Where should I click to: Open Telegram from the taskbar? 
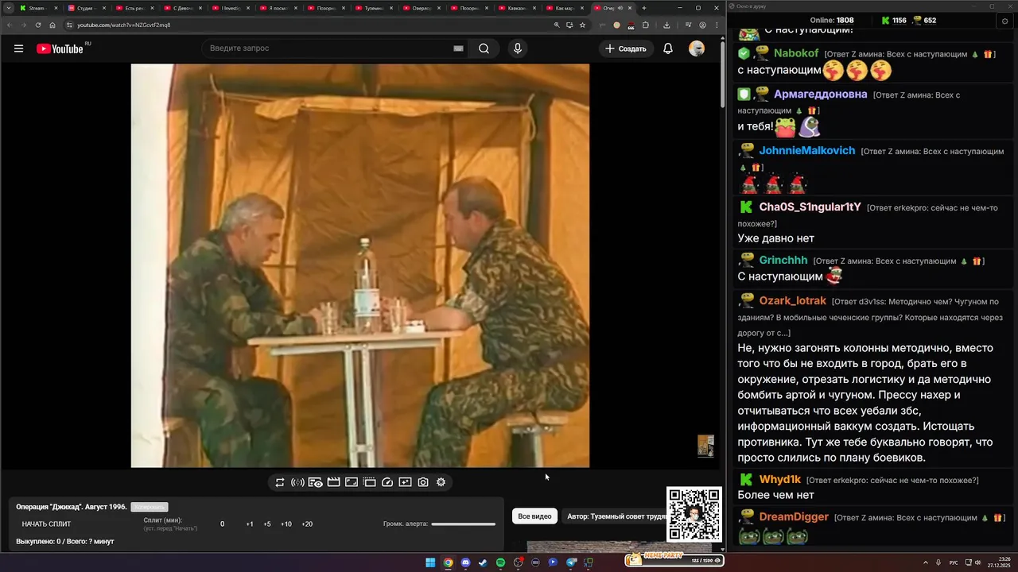pos(571,562)
